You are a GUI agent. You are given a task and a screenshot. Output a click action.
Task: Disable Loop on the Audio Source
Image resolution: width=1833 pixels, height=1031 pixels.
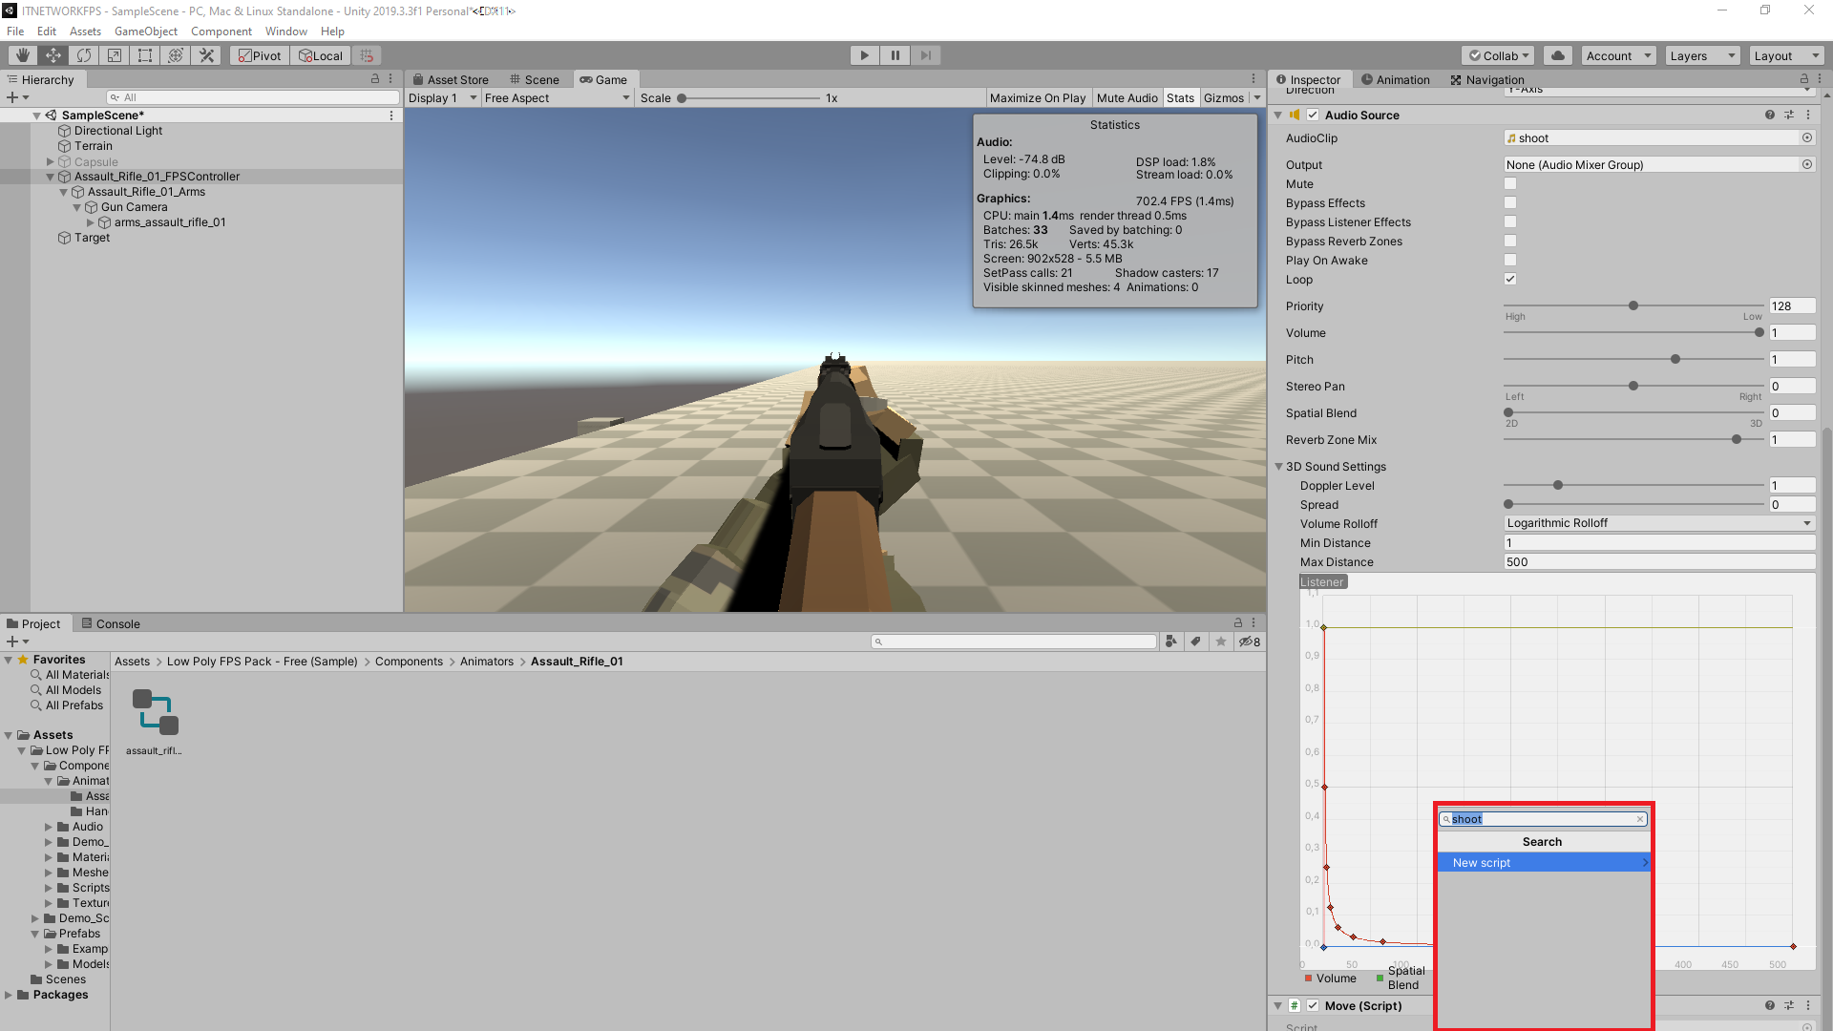tap(1509, 279)
